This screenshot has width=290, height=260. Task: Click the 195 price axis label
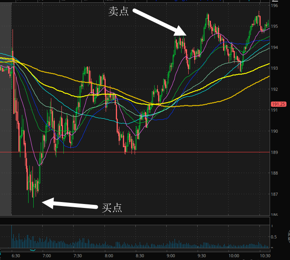274,27
